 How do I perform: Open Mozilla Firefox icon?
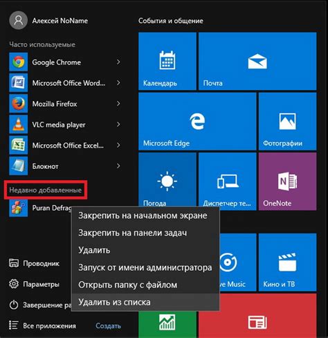coord(18,103)
